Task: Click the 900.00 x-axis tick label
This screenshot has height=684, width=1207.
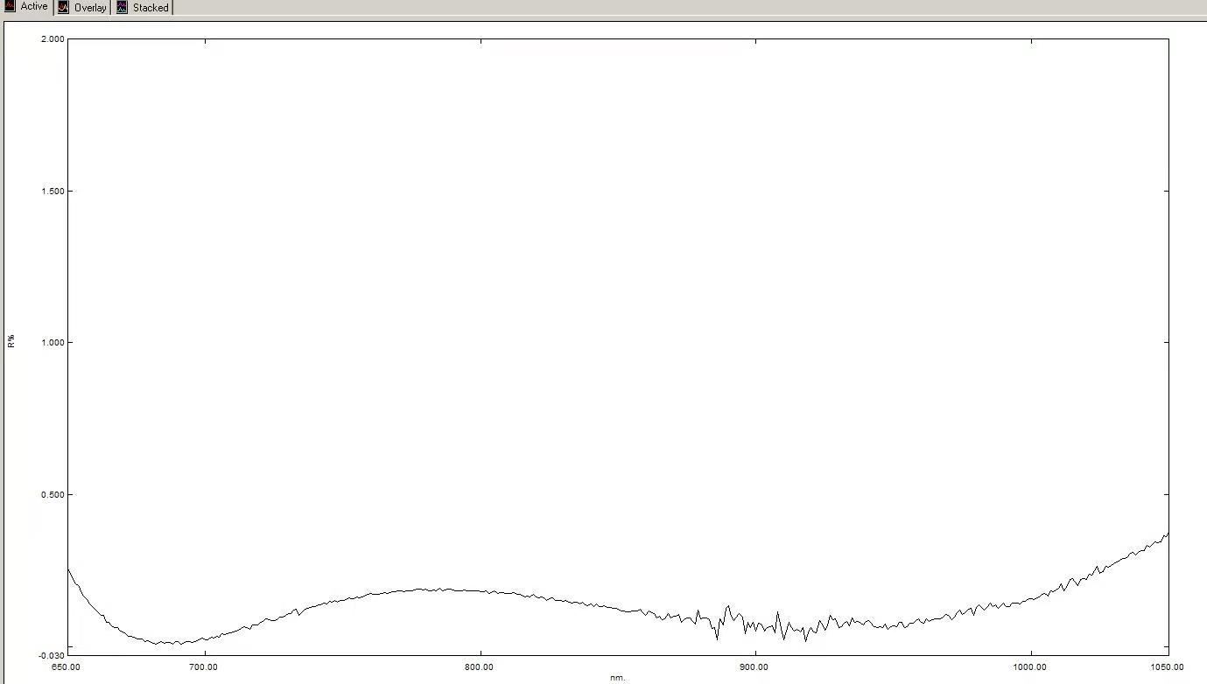Action: tap(754, 667)
